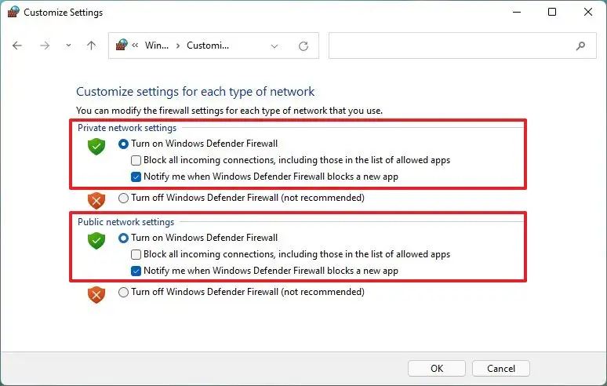Click the firewall icon in address bar
This screenshot has height=386, width=607.
coord(122,45)
